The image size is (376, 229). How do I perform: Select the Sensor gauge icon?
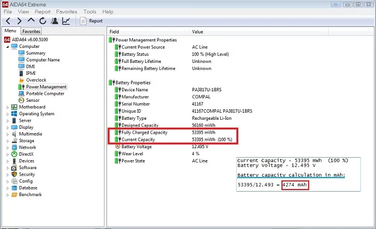tap(21, 100)
